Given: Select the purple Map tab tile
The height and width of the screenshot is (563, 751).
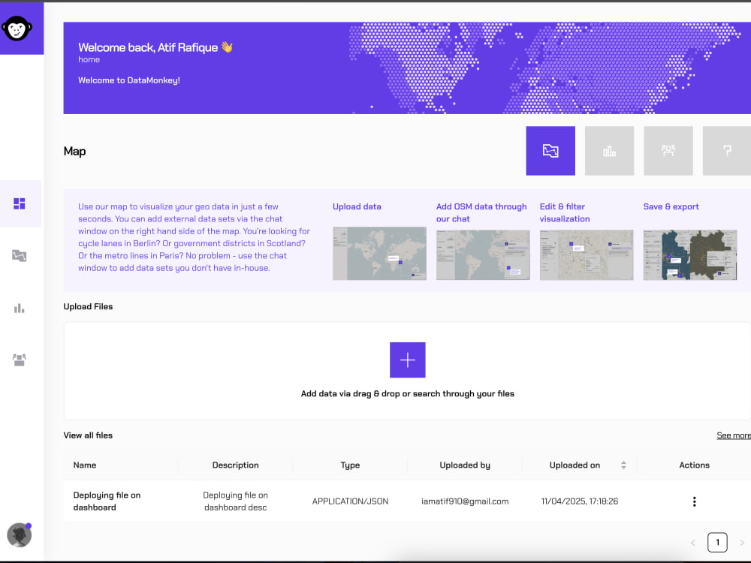Looking at the screenshot, I should point(550,151).
